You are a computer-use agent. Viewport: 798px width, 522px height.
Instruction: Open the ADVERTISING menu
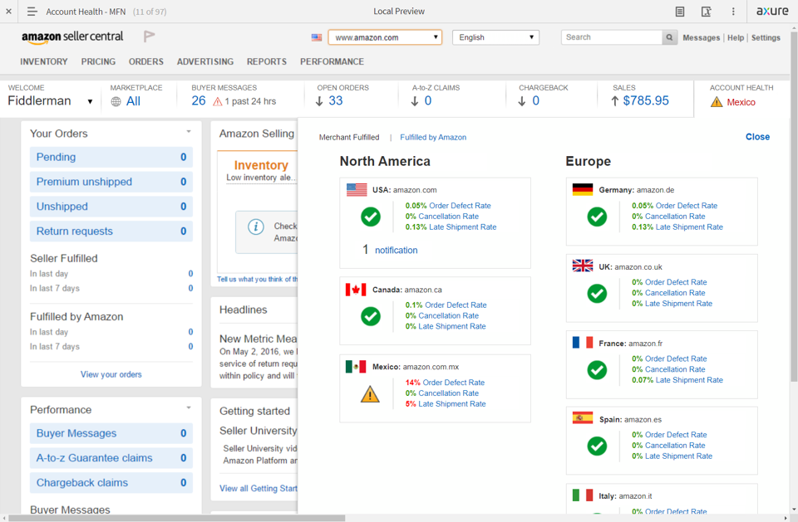tap(205, 61)
